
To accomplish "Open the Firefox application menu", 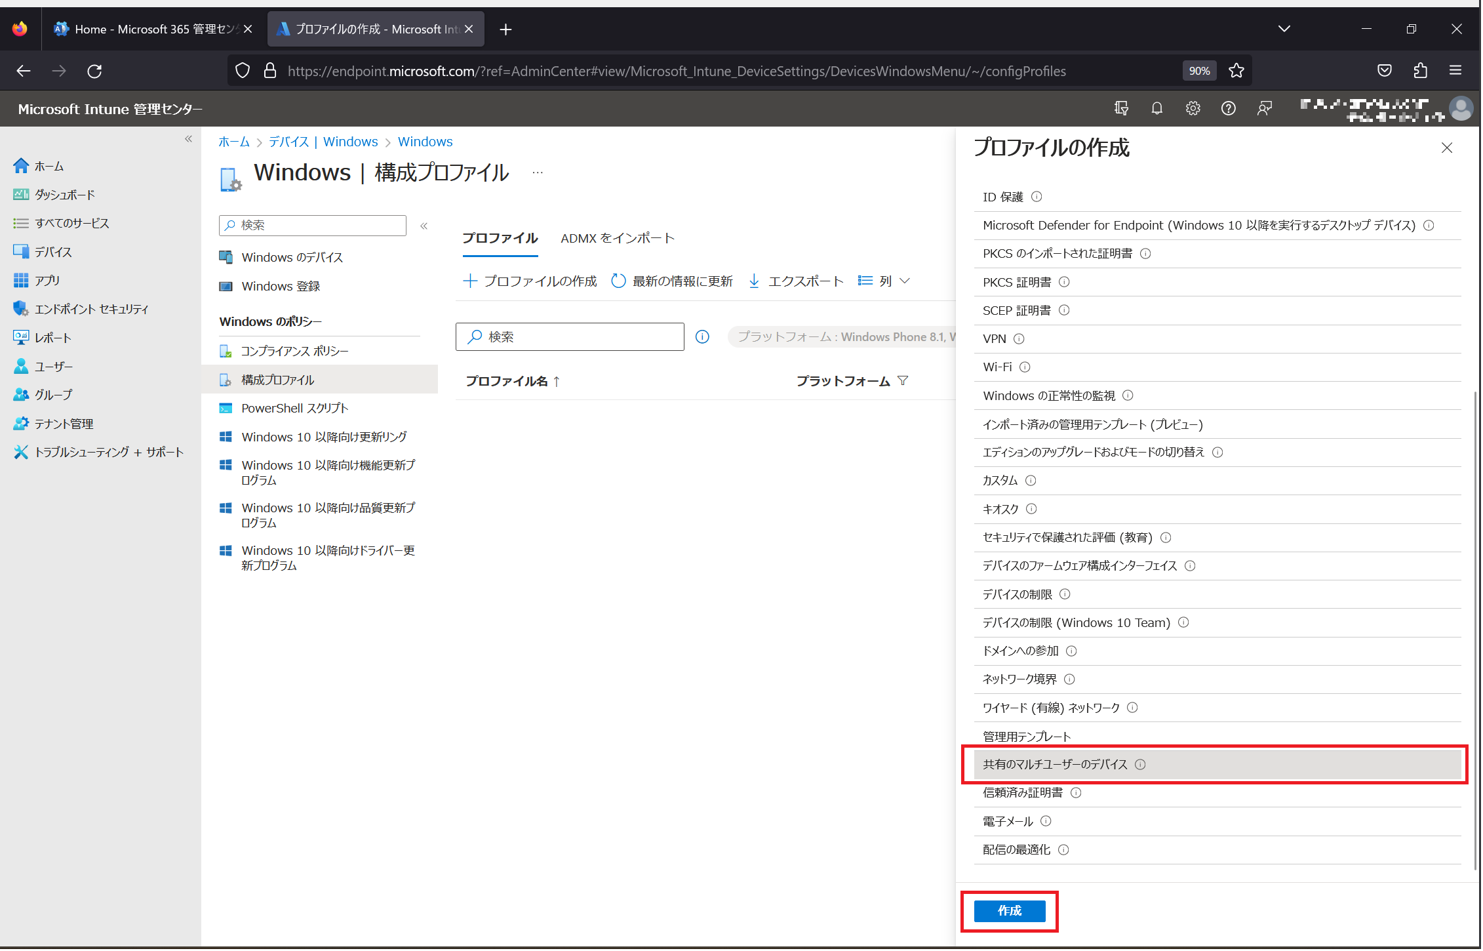I will (1455, 71).
